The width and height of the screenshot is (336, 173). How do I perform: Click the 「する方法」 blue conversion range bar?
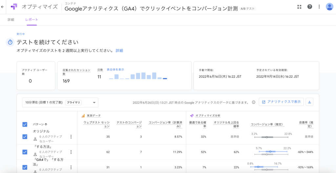click(x=273, y=151)
